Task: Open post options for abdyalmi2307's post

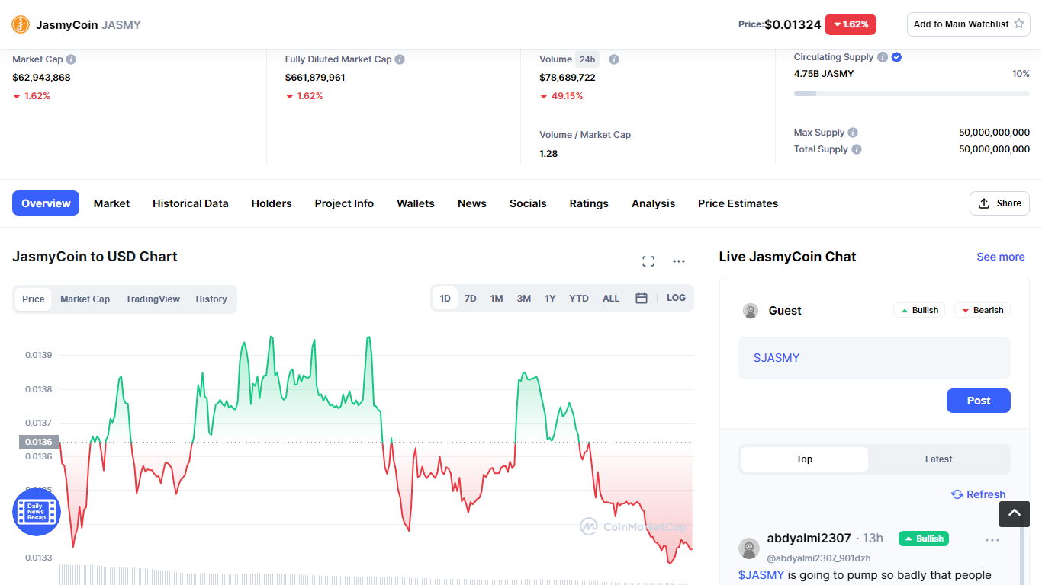Action: coord(992,540)
